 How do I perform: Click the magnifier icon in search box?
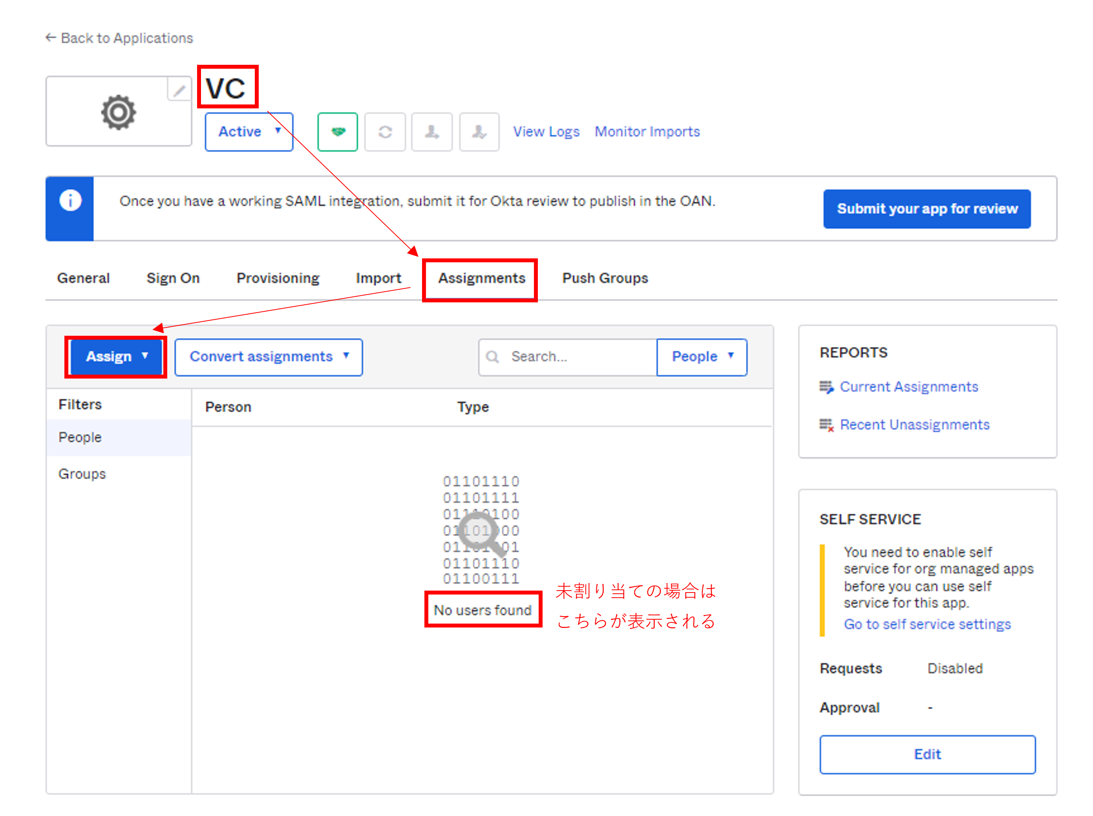tap(492, 357)
